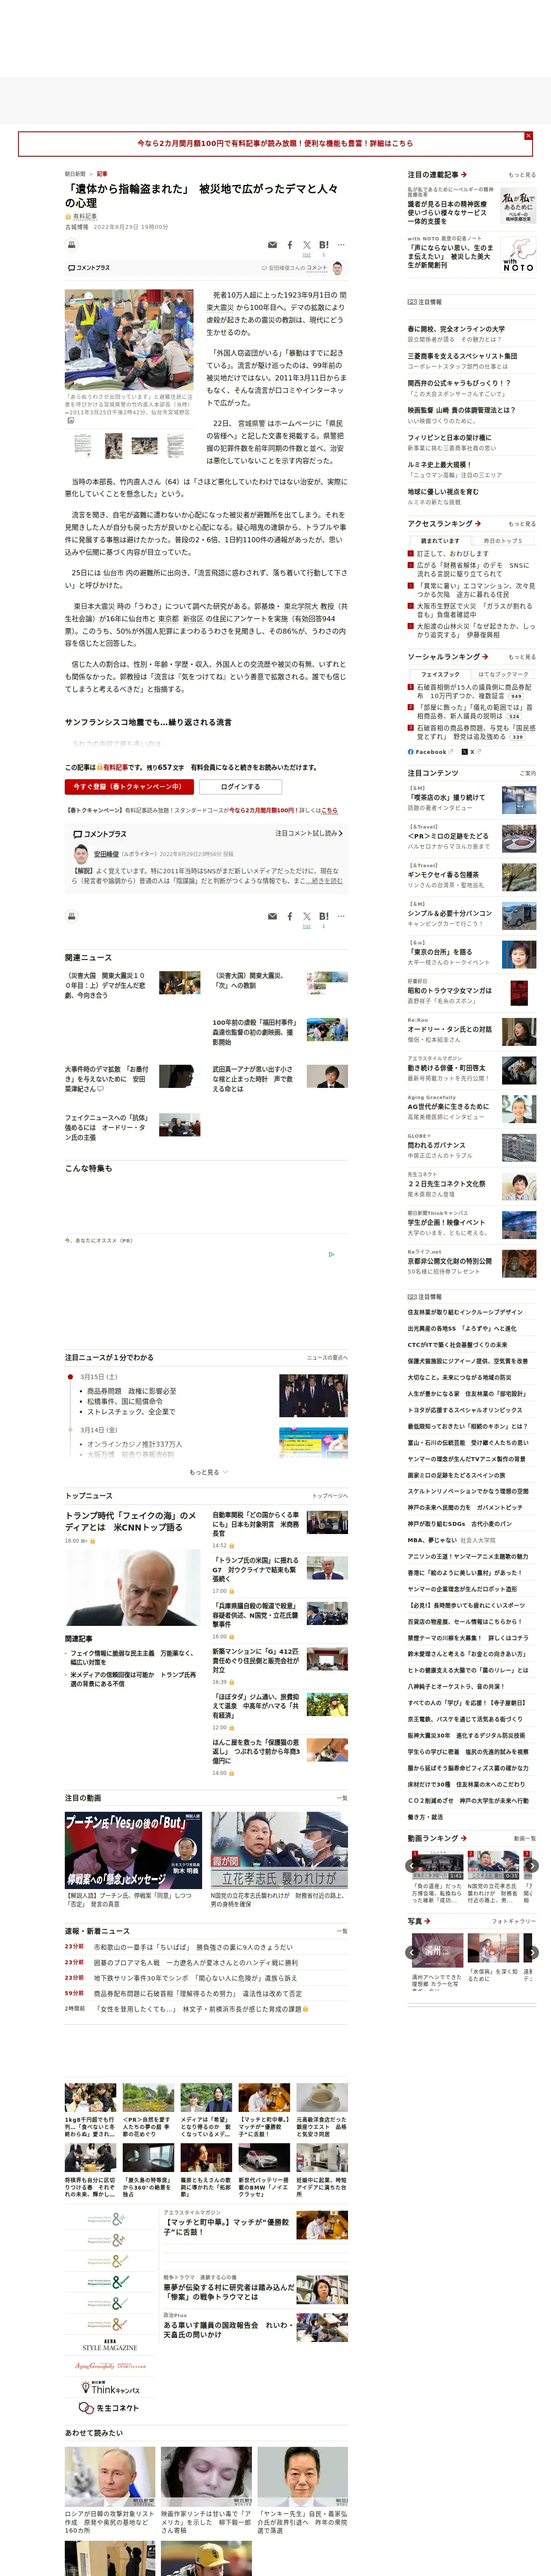Play the プーチン氏 video thumbnail

[x=133, y=1850]
